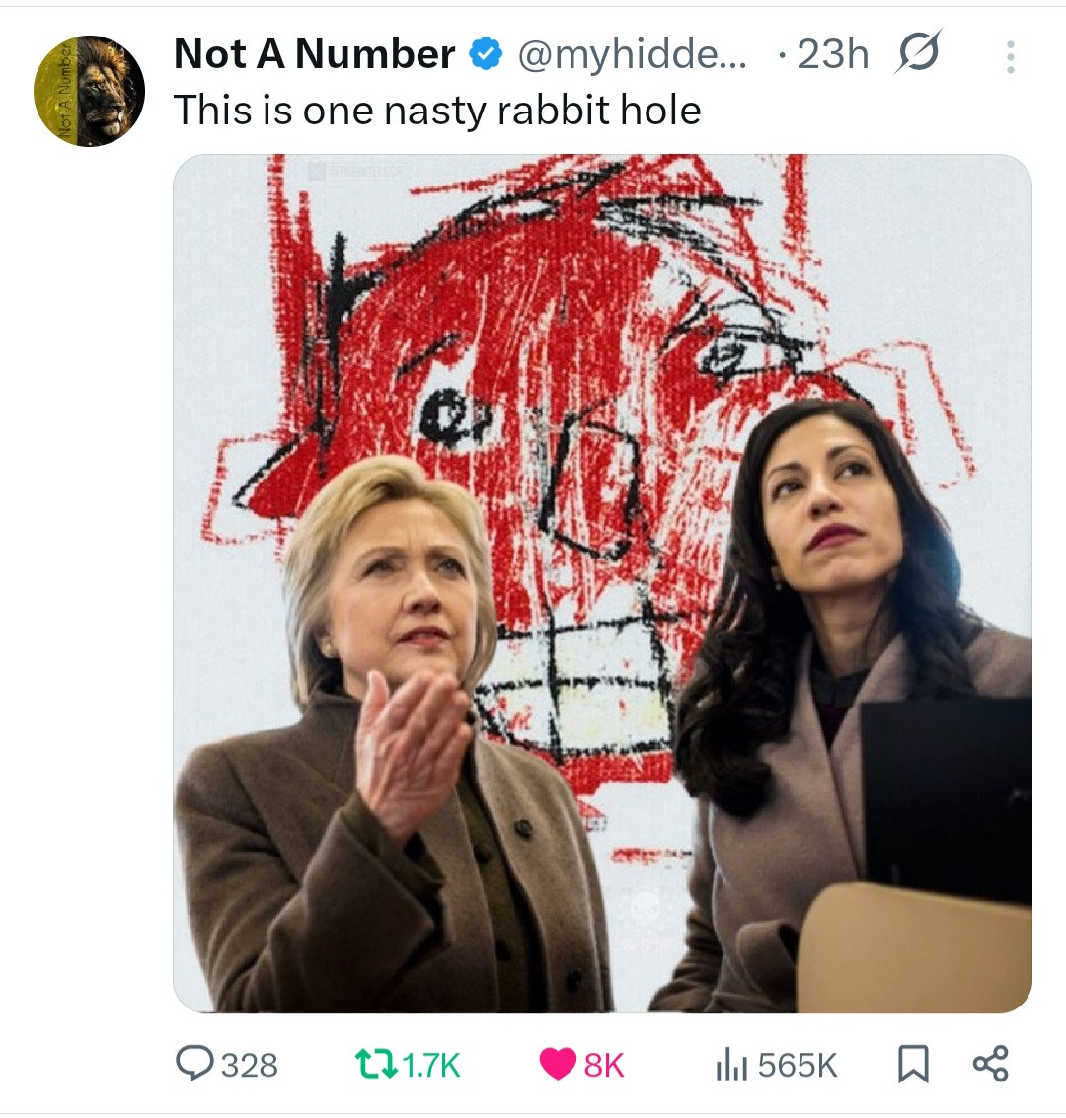Click the 565K views count
The image size is (1066, 1118).
(798, 1065)
